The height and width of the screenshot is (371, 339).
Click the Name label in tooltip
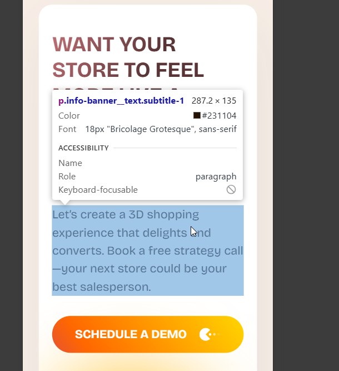pos(70,163)
